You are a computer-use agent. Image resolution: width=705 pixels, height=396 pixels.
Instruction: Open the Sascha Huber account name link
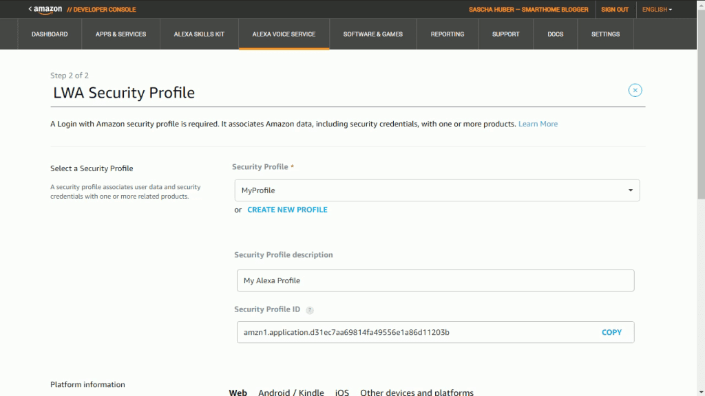coord(528,10)
